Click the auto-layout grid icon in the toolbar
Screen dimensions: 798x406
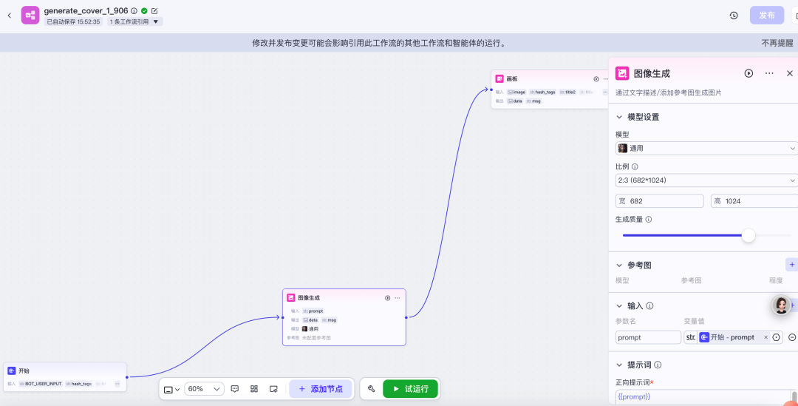(254, 388)
